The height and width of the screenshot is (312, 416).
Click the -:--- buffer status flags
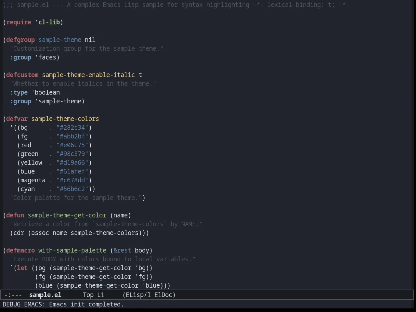tap(13, 295)
